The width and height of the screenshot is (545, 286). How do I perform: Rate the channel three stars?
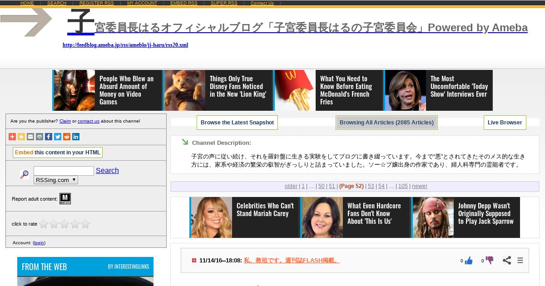click(x=64, y=224)
